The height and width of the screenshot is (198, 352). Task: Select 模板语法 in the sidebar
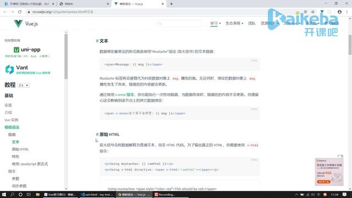(12, 127)
